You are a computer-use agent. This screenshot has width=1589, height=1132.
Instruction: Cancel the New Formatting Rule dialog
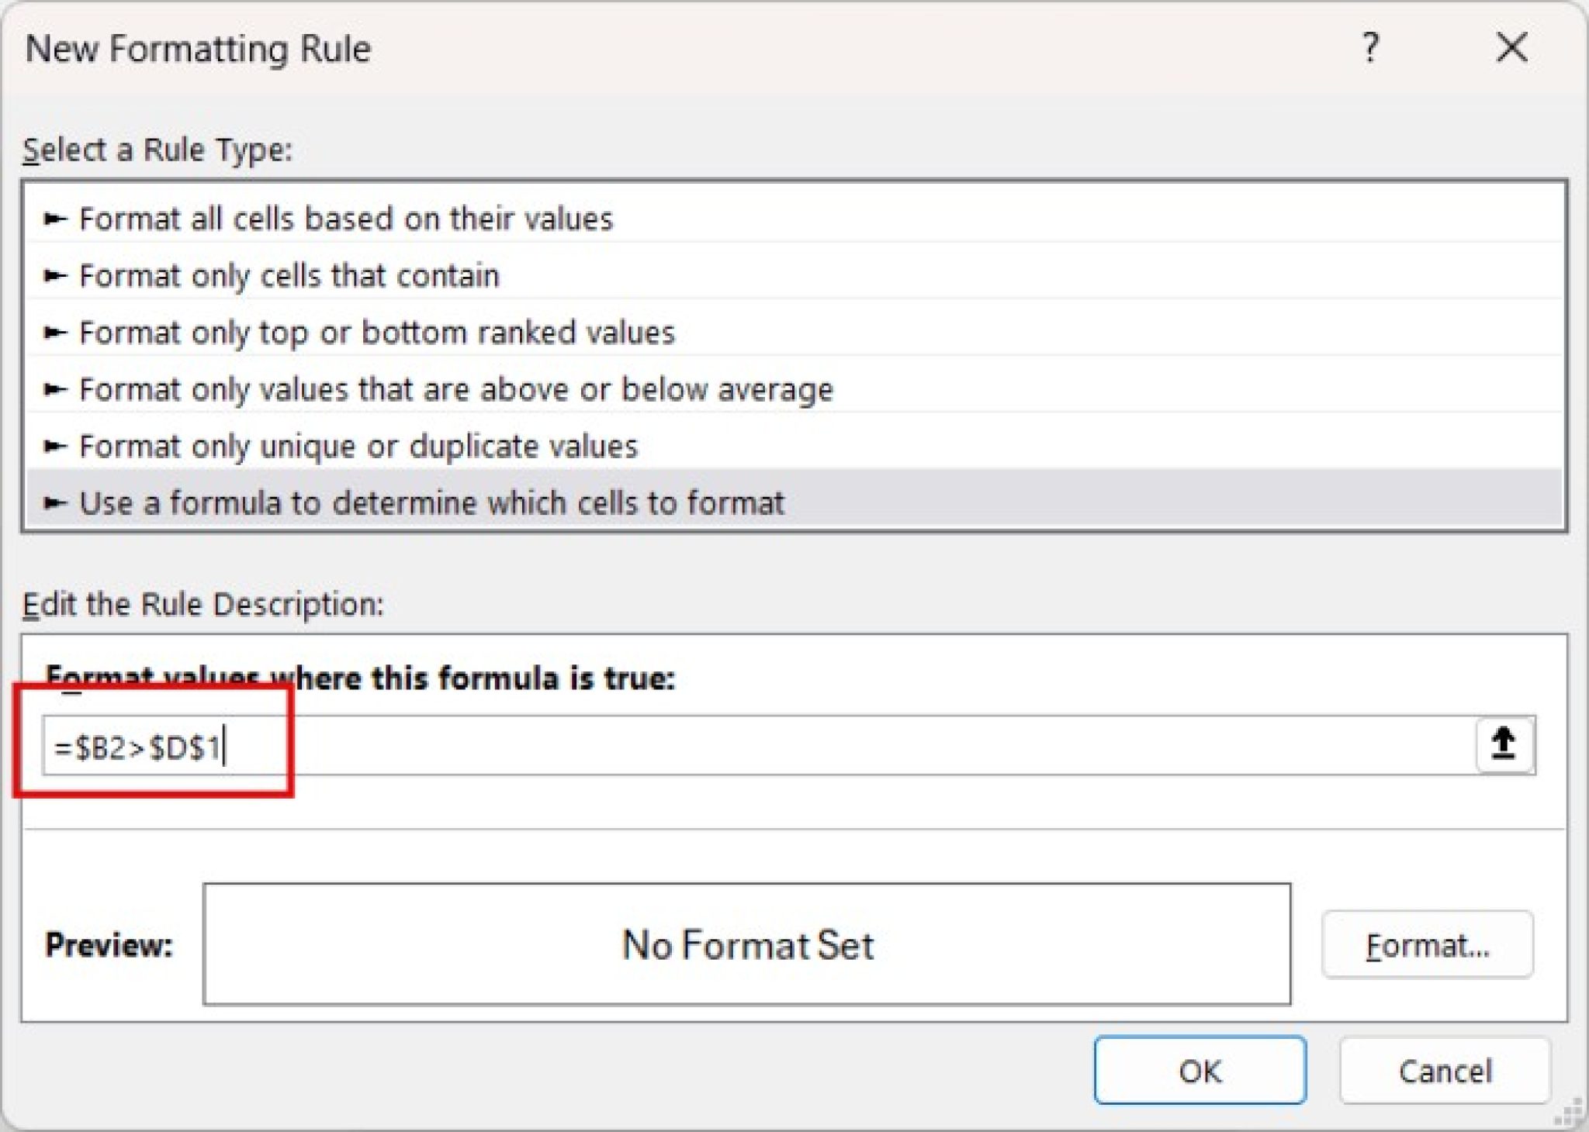pos(1445,1071)
